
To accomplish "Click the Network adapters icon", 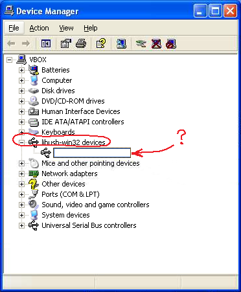I will (34, 174).
